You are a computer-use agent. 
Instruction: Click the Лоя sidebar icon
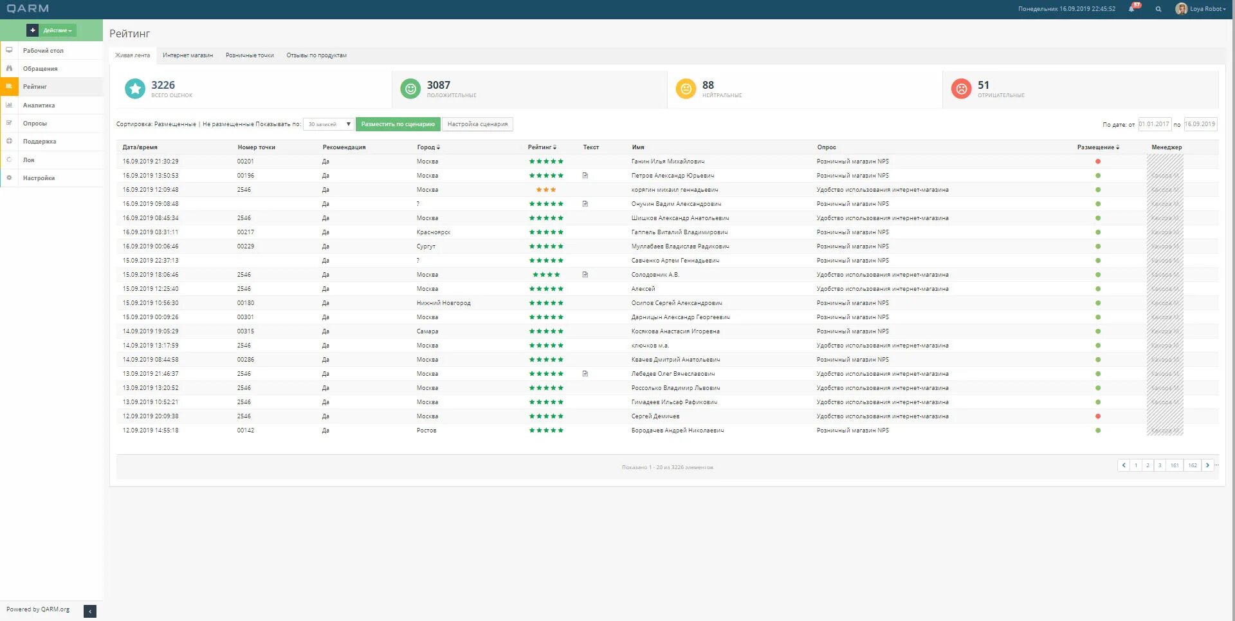tap(9, 160)
